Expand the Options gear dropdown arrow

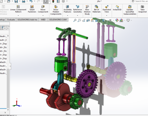point(67,1)
